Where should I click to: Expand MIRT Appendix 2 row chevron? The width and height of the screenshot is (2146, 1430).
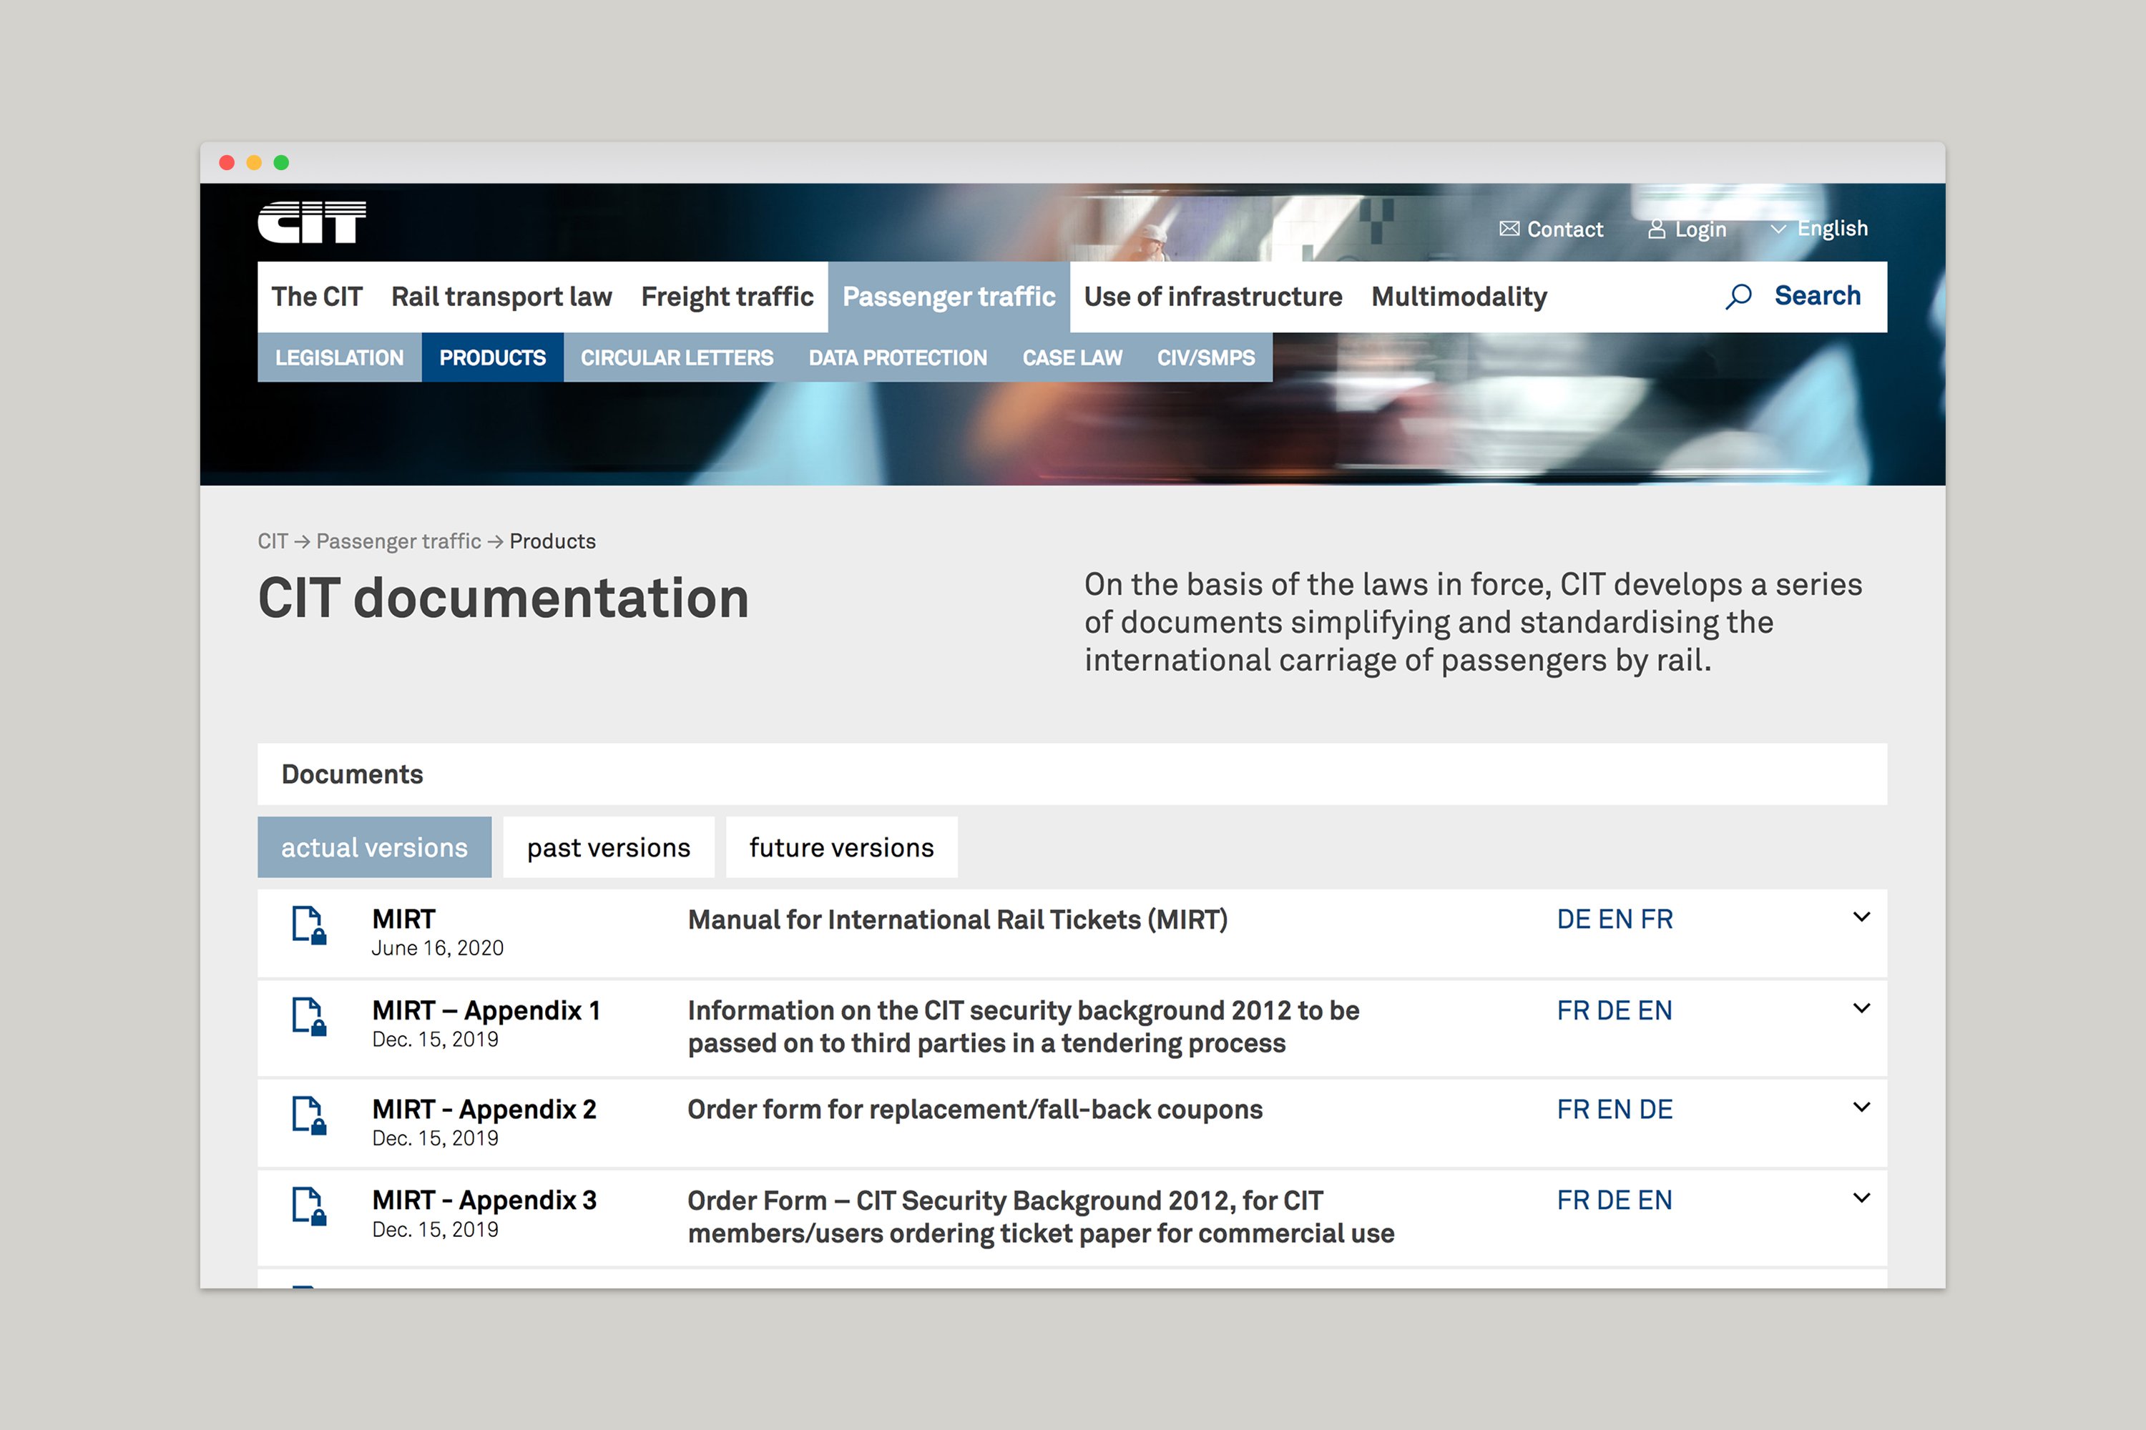pos(1861,1107)
